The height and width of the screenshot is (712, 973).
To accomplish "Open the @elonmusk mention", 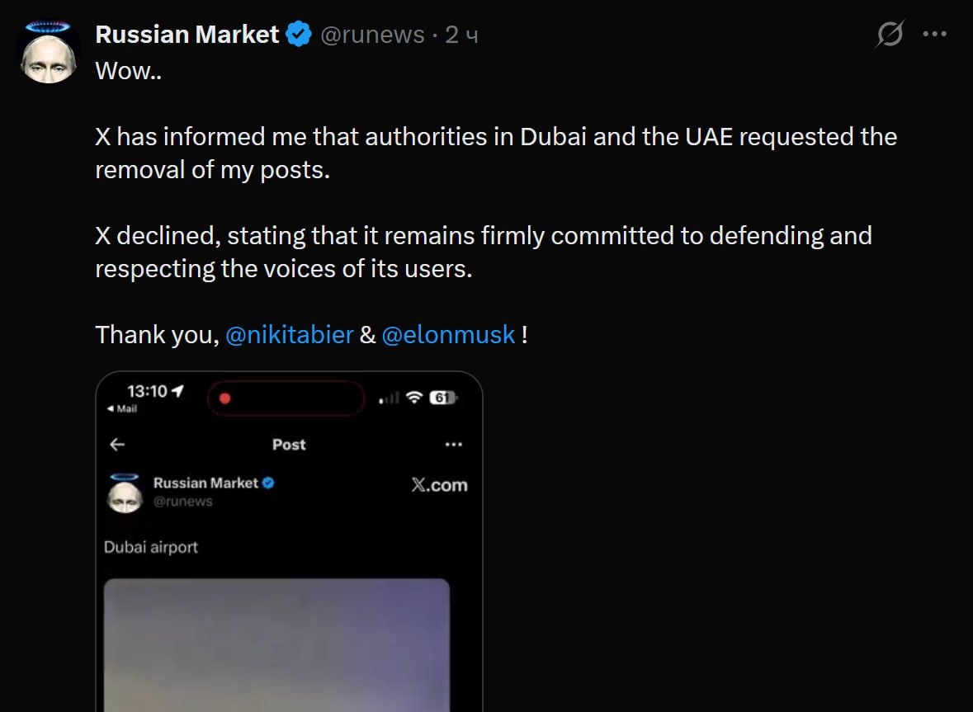I will 448,335.
